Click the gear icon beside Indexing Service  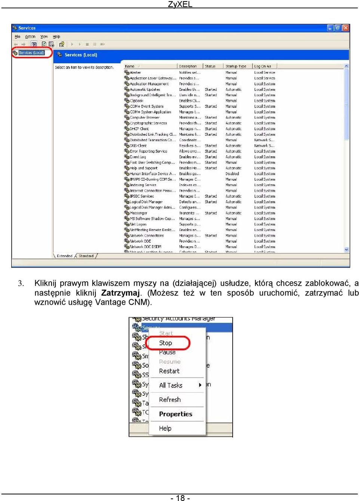tap(127, 185)
